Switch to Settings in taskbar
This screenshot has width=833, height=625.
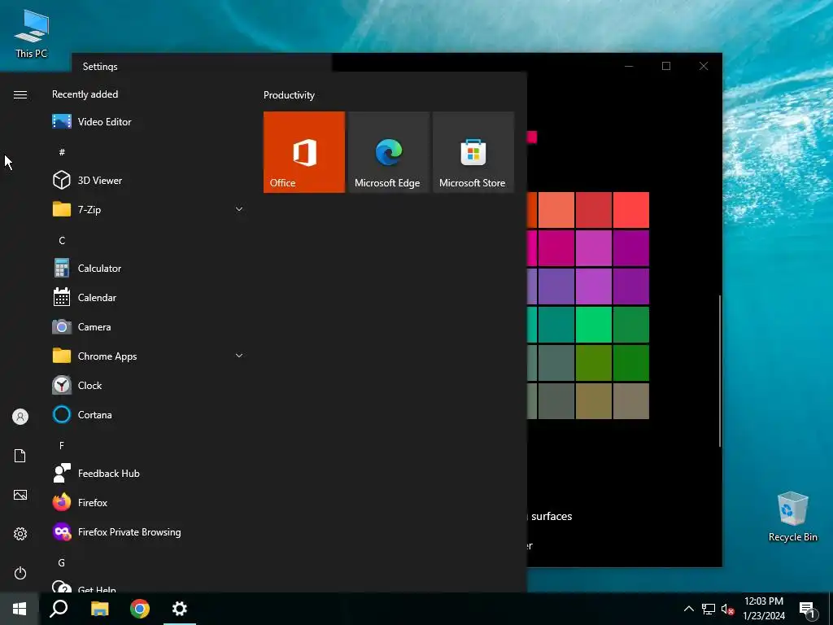(180, 609)
